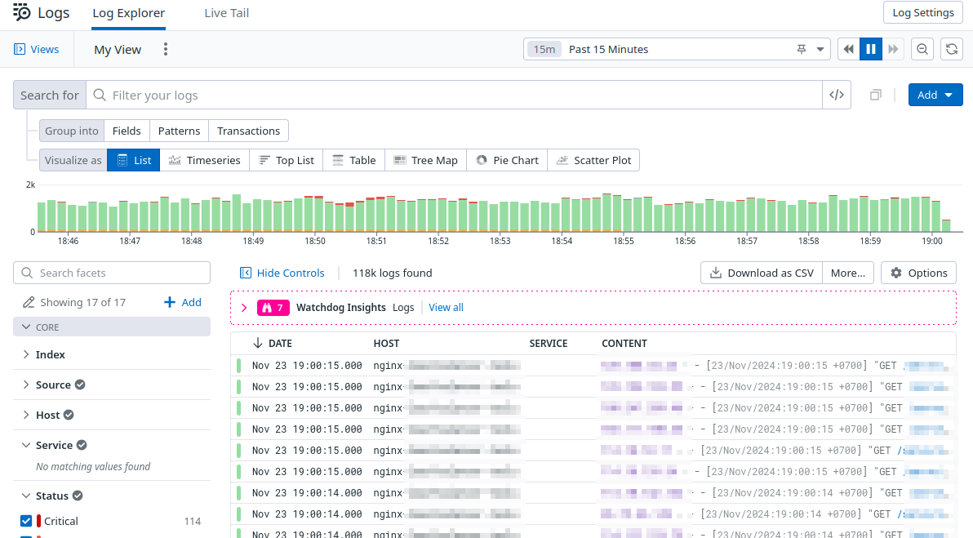Click the Download as CSV button
This screenshot has height=538, width=973.
(x=761, y=273)
